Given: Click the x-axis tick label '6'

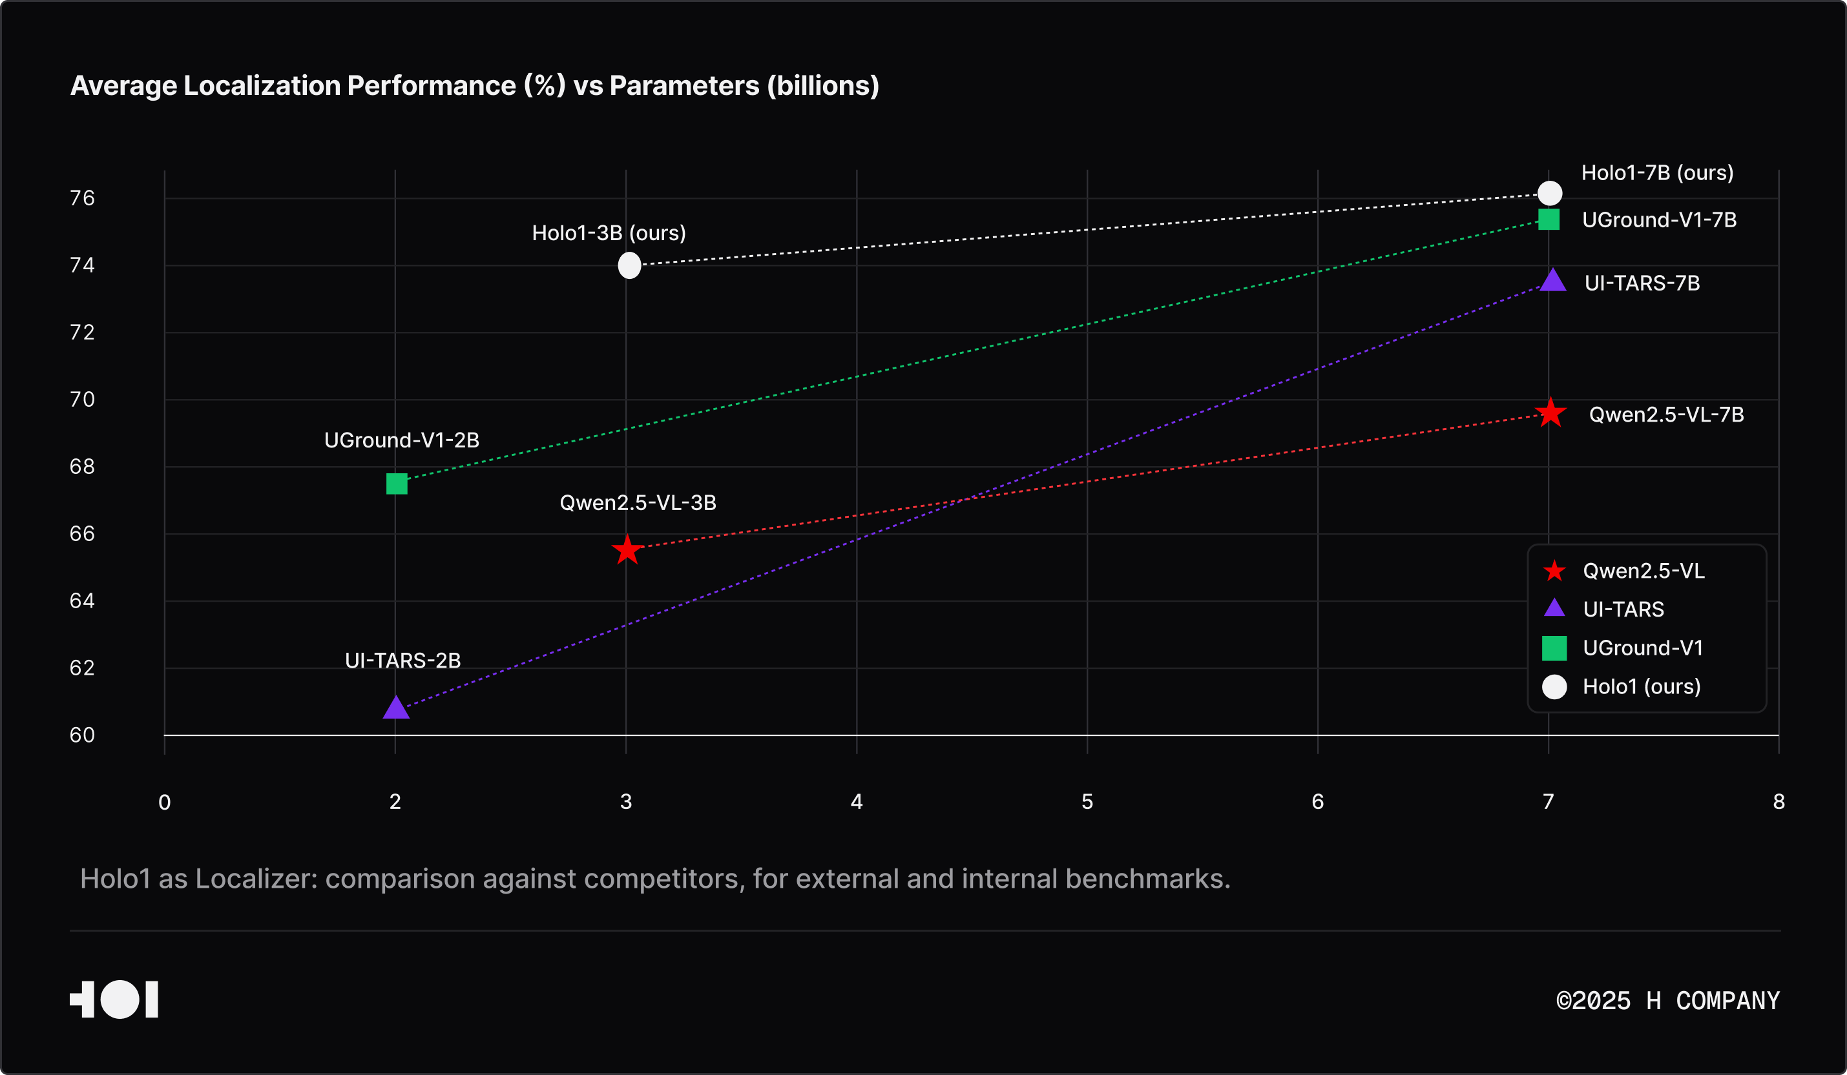Looking at the screenshot, I should (1318, 802).
